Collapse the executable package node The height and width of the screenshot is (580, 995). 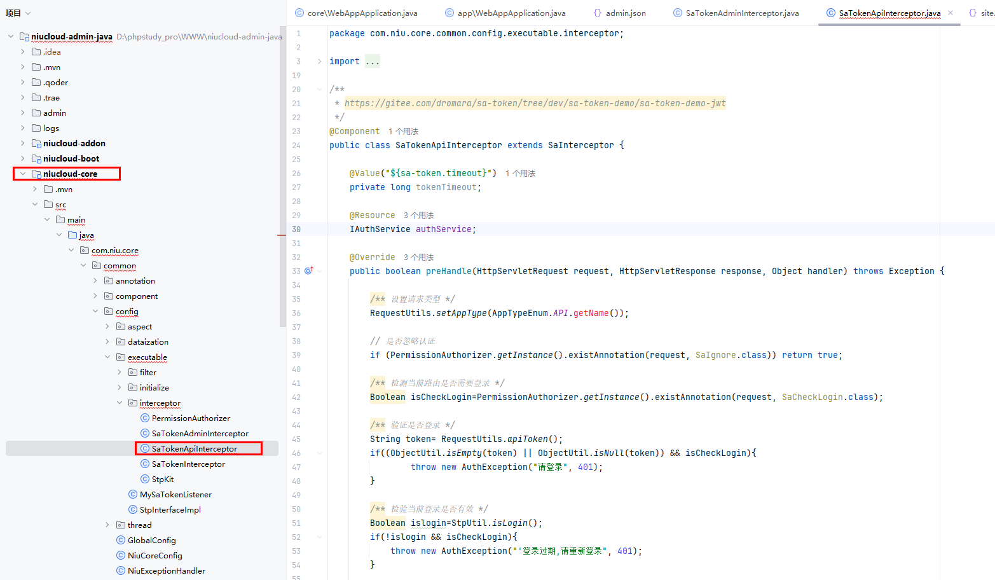[x=107, y=357]
